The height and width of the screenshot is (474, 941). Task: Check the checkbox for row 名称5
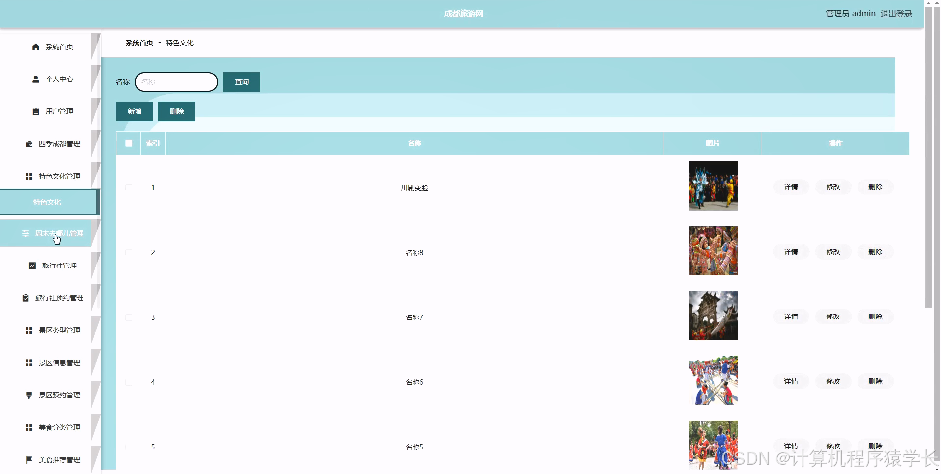[129, 447]
